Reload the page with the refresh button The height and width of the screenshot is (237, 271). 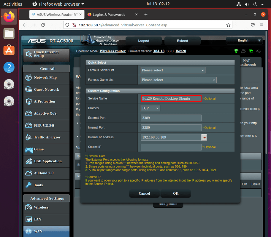coord(42,25)
